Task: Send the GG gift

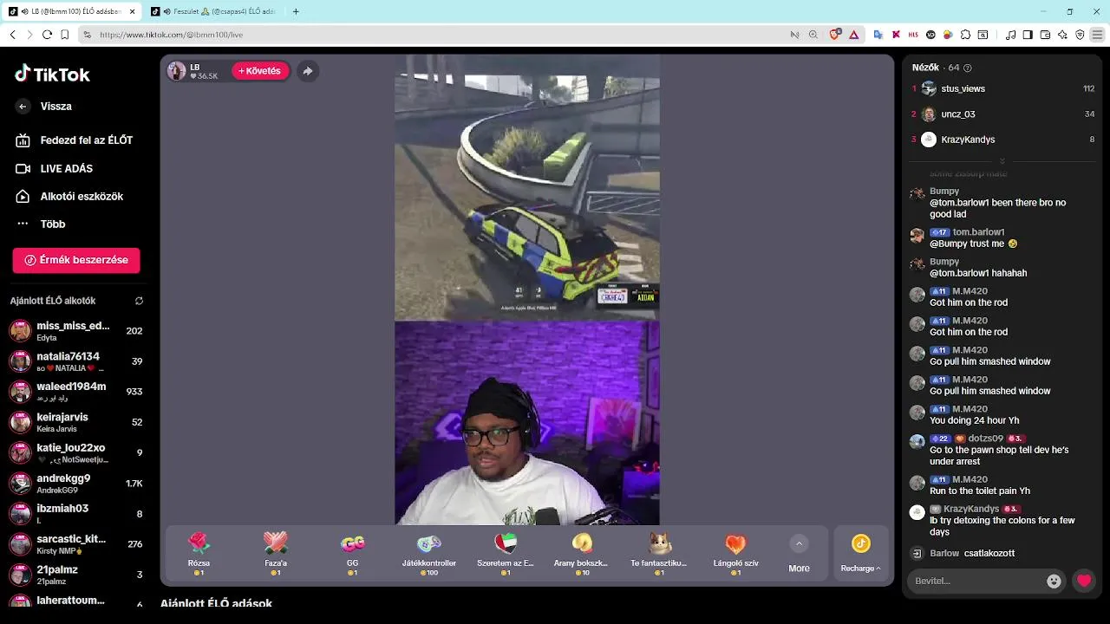Action: click(x=352, y=555)
